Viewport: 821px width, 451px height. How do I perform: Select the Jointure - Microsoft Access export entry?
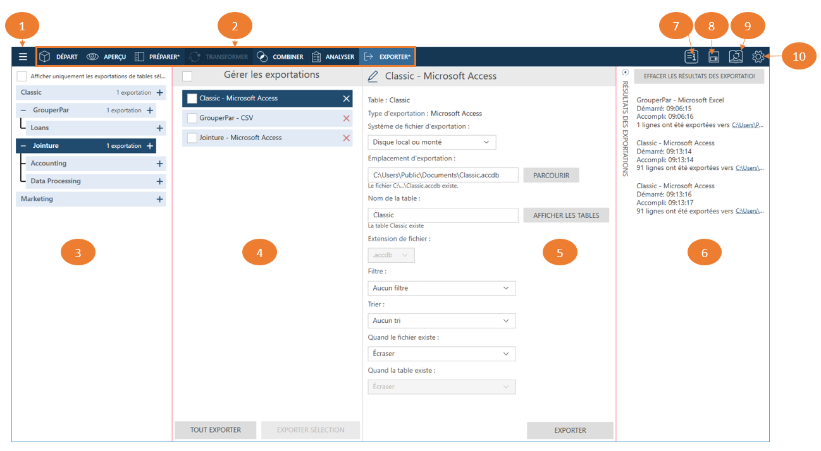pos(268,138)
